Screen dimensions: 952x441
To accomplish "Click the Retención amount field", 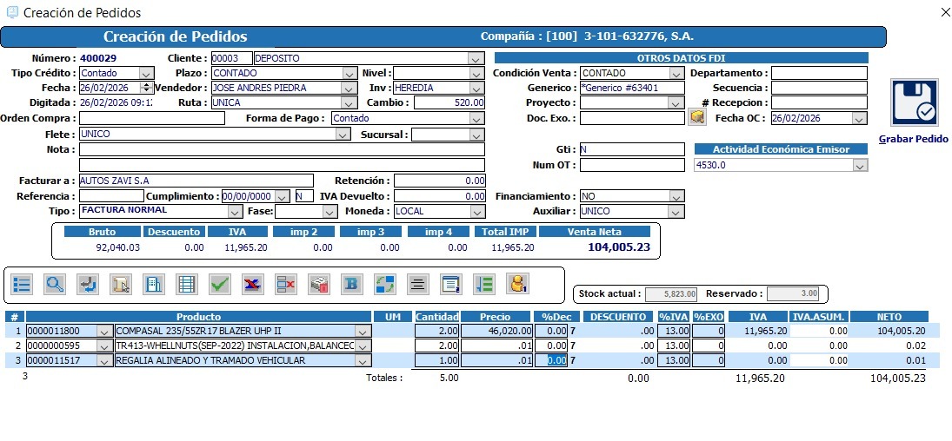I will 439,181.
